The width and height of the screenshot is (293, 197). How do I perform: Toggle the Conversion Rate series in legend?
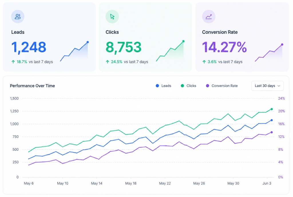pos(222,86)
